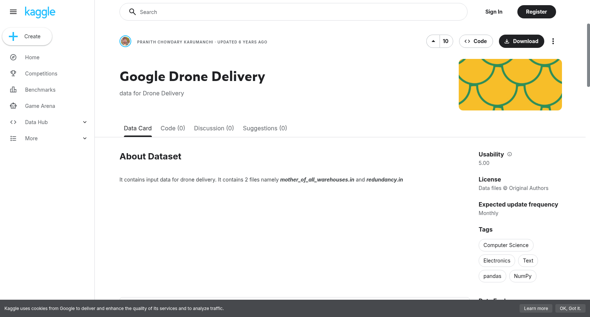This screenshot has width=590, height=317.
Task: Click the Competitions trophy icon
Action: 13,74
